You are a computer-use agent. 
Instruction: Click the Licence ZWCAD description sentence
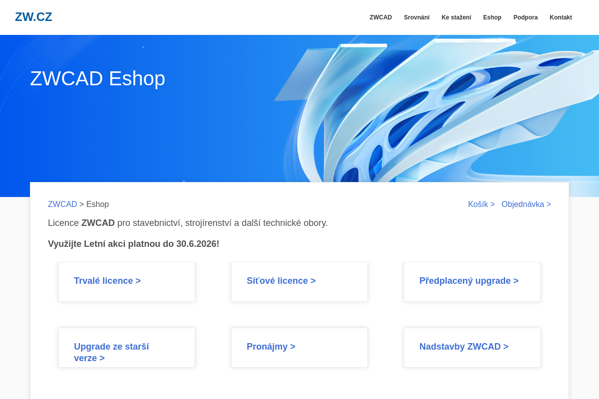pos(188,223)
